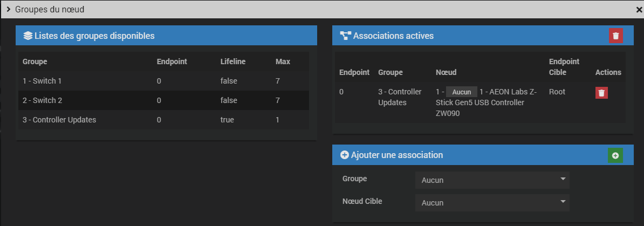The height and width of the screenshot is (226, 644).
Task: Collapse the Groupes du nœud chevron
Action: click(x=9, y=10)
